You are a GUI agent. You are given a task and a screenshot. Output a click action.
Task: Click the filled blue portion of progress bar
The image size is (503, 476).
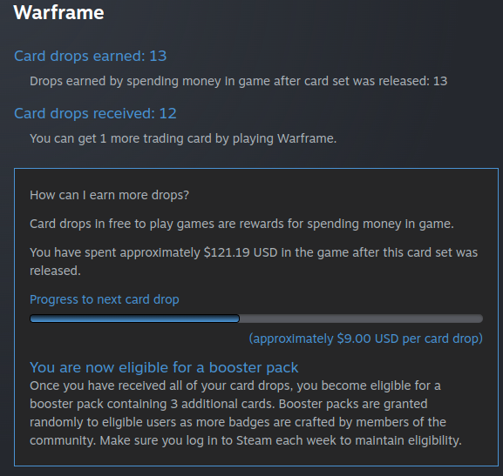[134, 318]
